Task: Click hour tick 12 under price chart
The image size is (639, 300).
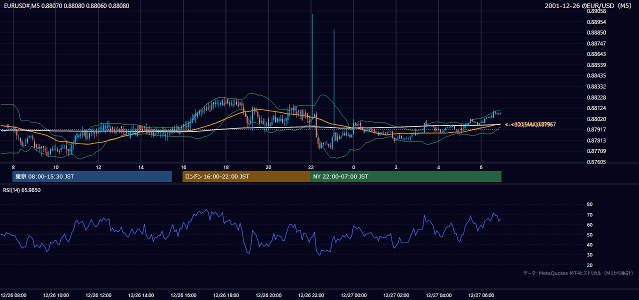Action: [98, 167]
